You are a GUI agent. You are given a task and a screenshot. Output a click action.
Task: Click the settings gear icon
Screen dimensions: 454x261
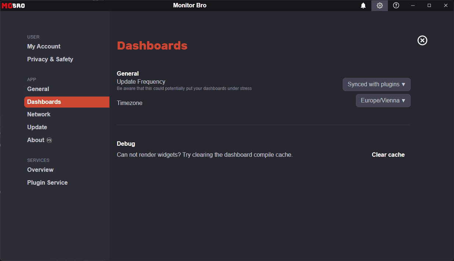click(x=379, y=6)
